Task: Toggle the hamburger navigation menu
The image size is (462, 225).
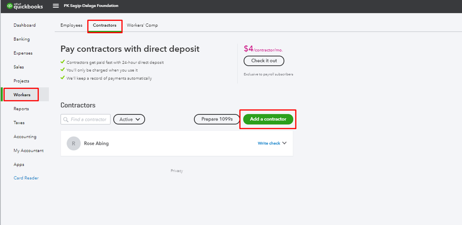Action: [x=56, y=6]
